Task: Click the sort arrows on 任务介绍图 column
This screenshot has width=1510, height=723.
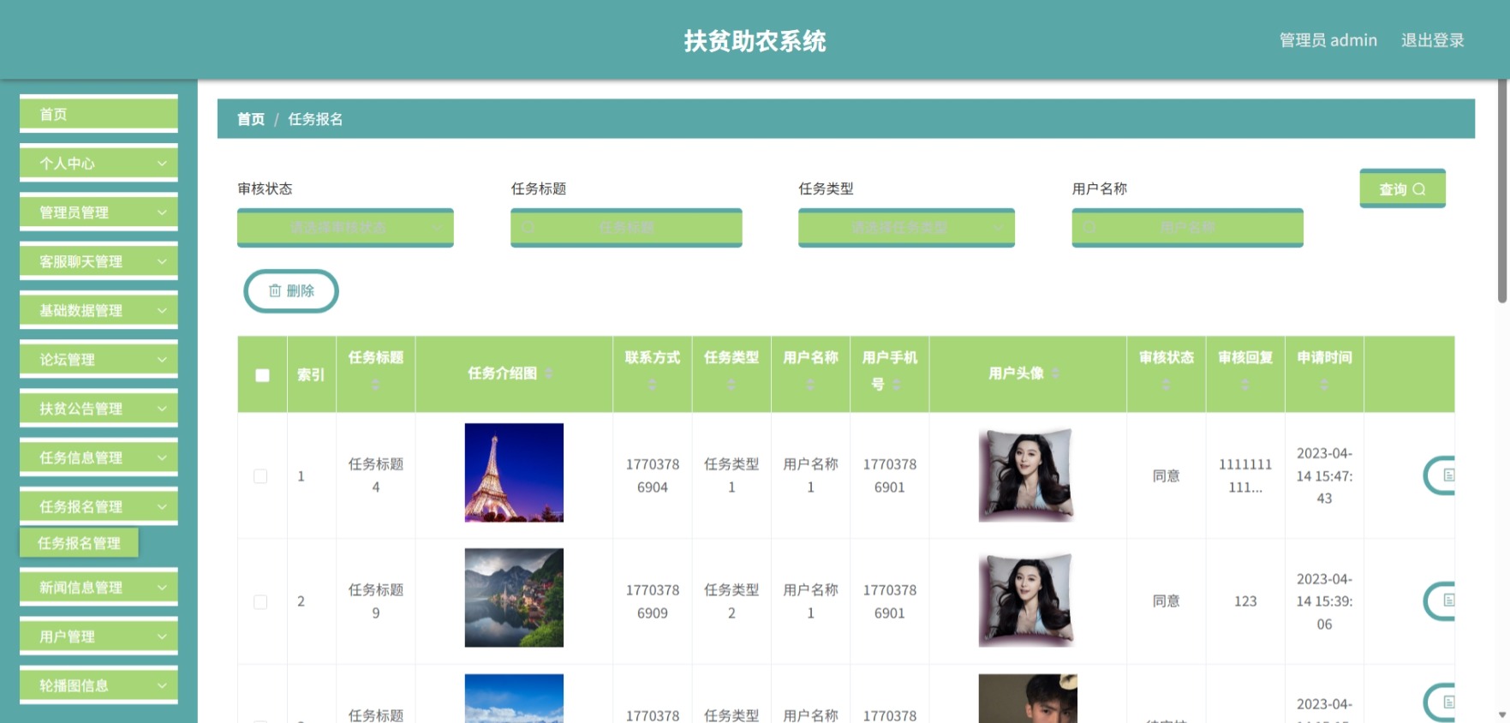Action: click(549, 373)
